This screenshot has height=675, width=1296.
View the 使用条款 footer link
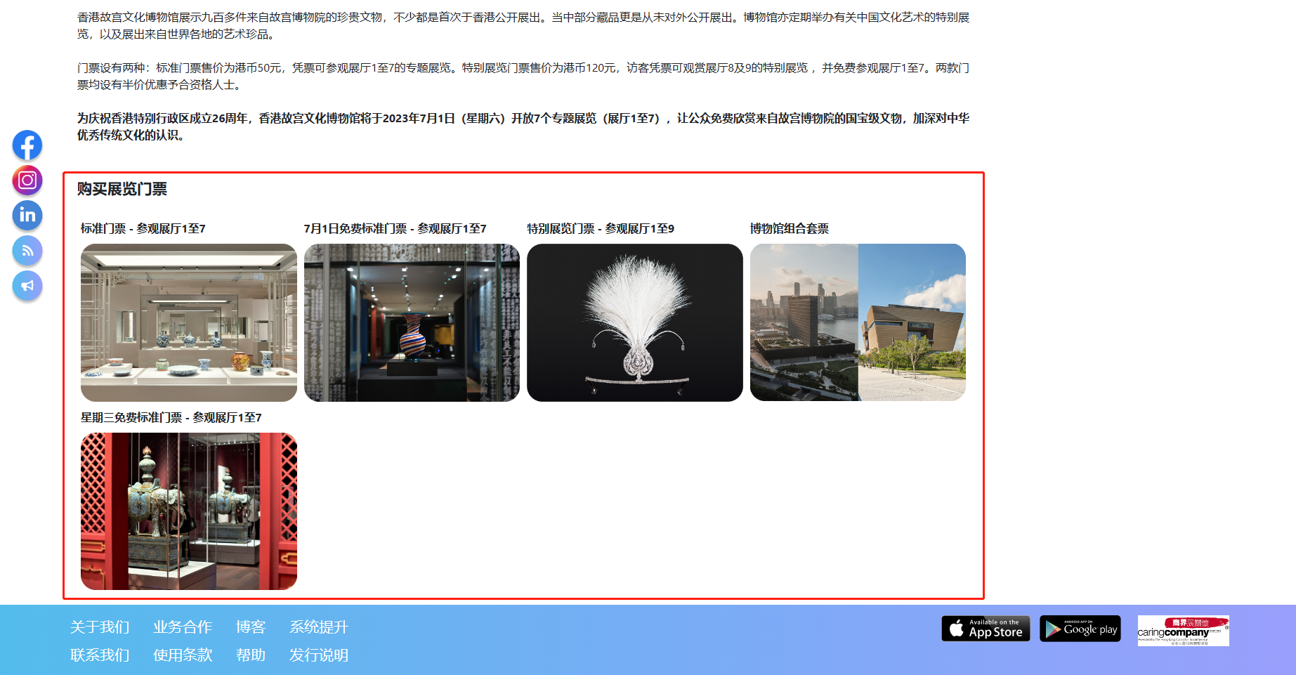tap(183, 655)
